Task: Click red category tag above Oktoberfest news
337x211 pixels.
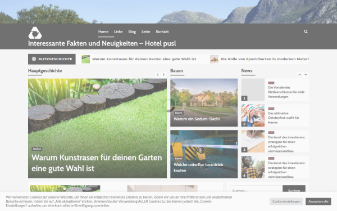Action: (271, 109)
